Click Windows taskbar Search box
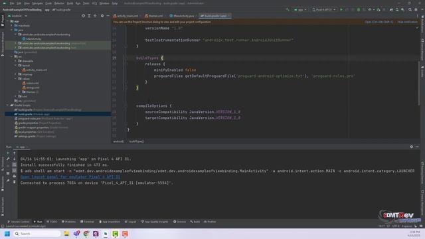The image size is (425, 239). pyautogui.click(x=37, y=234)
